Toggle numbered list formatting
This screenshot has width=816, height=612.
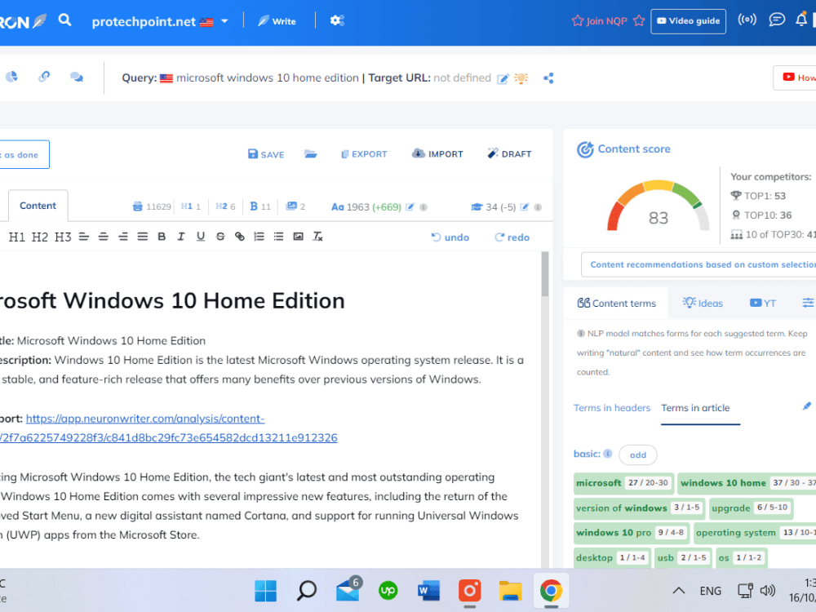coord(259,237)
